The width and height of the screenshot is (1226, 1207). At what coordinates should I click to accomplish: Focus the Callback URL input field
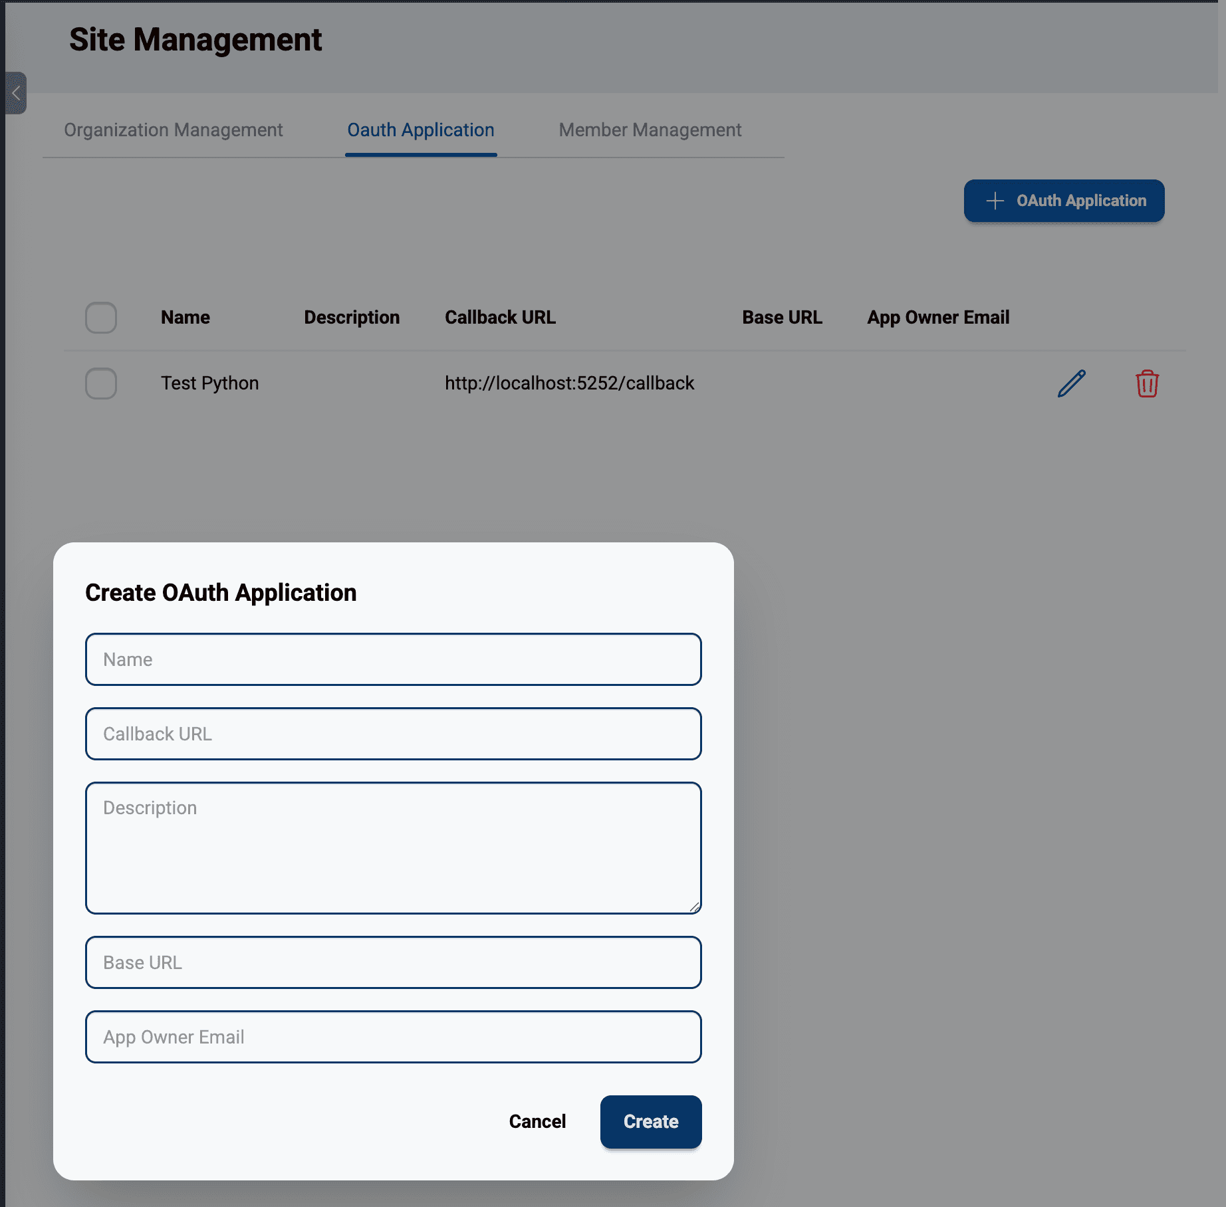[393, 733]
